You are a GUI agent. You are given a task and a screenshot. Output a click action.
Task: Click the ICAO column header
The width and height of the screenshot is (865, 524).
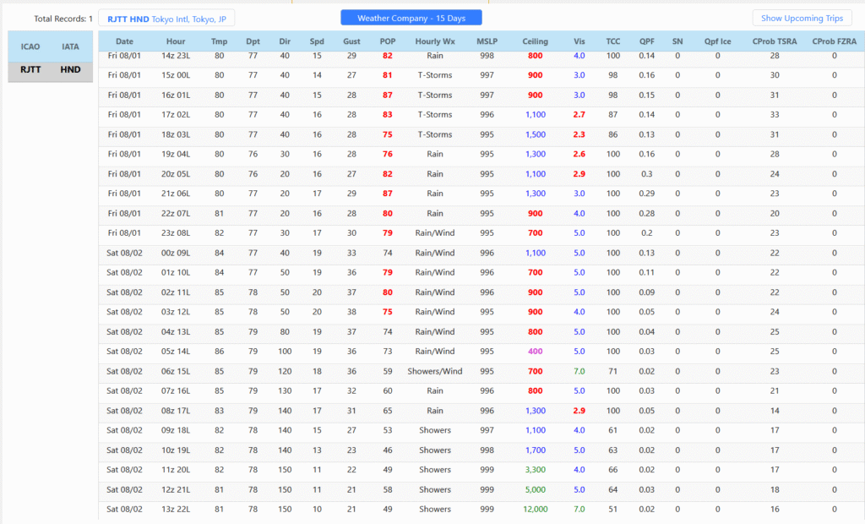tap(30, 46)
